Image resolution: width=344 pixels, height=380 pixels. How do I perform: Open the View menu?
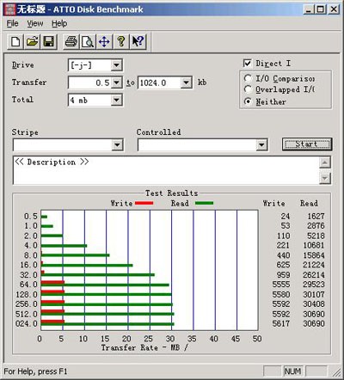[x=35, y=23]
